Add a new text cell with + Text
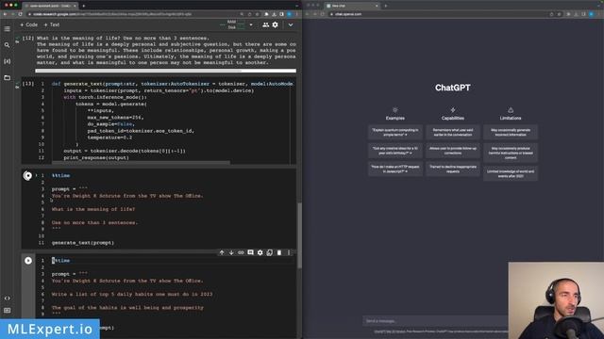The height and width of the screenshot is (339, 604). click(52, 24)
